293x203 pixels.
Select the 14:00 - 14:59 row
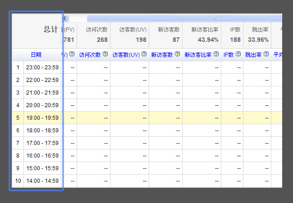[147, 181]
